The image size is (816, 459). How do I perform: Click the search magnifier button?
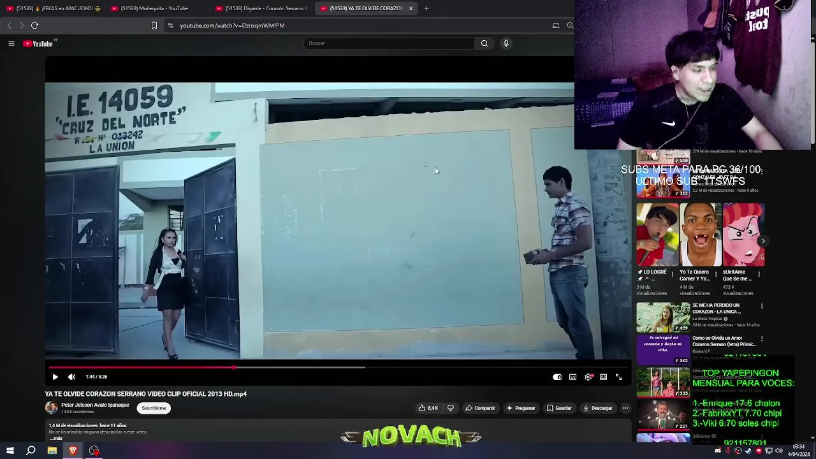click(484, 43)
